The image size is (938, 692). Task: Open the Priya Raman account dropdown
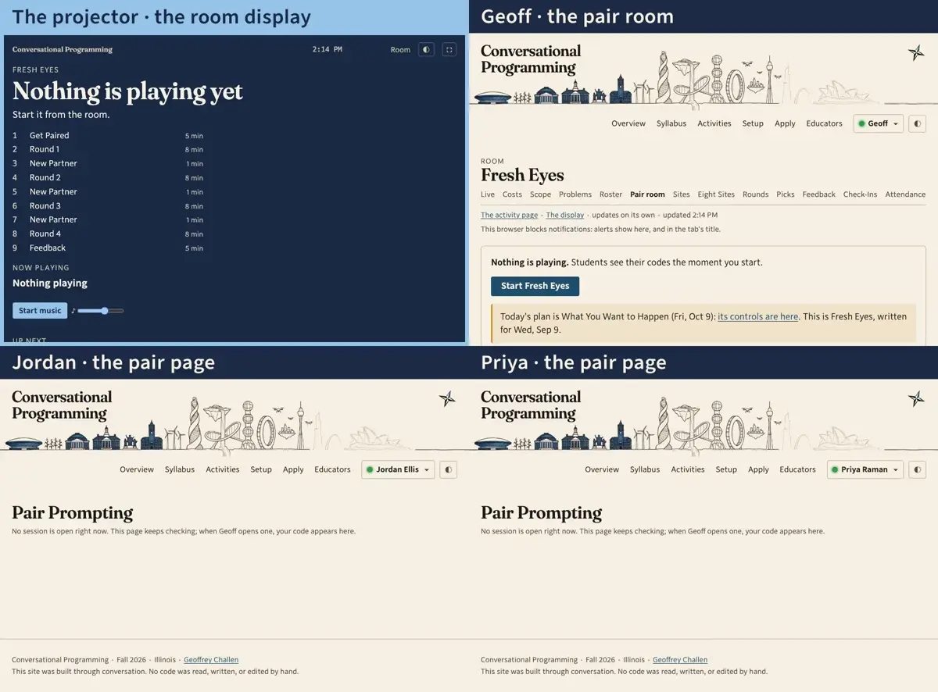(865, 469)
